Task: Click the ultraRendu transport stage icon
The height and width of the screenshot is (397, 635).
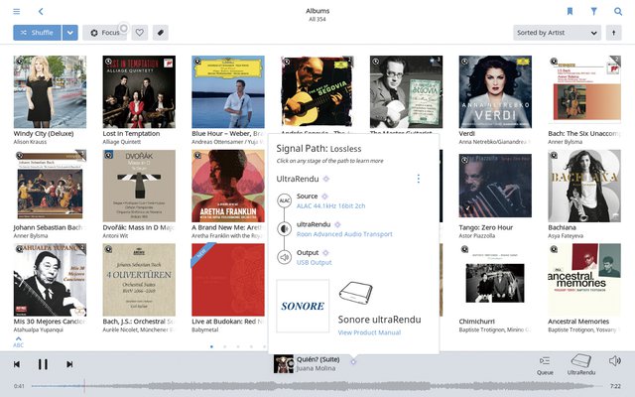Action: point(285,229)
